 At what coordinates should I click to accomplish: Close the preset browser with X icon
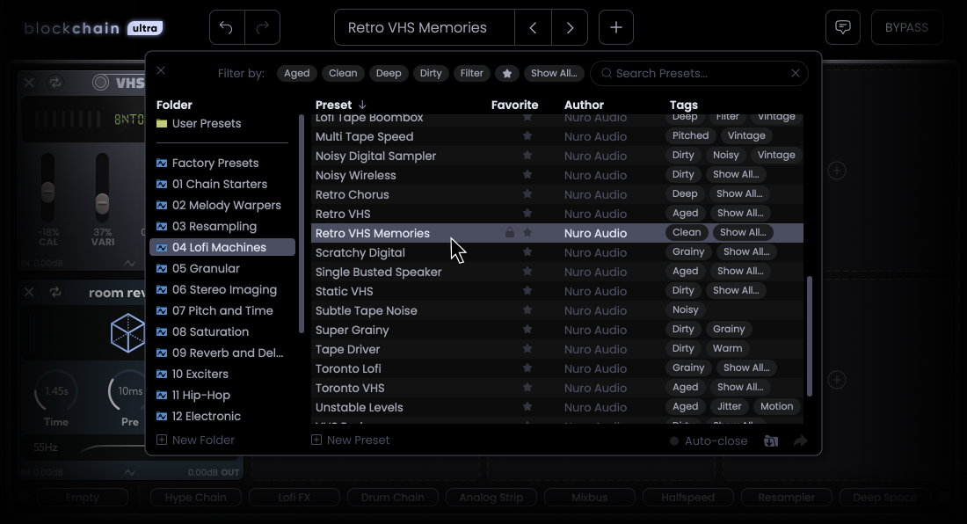[x=161, y=70]
